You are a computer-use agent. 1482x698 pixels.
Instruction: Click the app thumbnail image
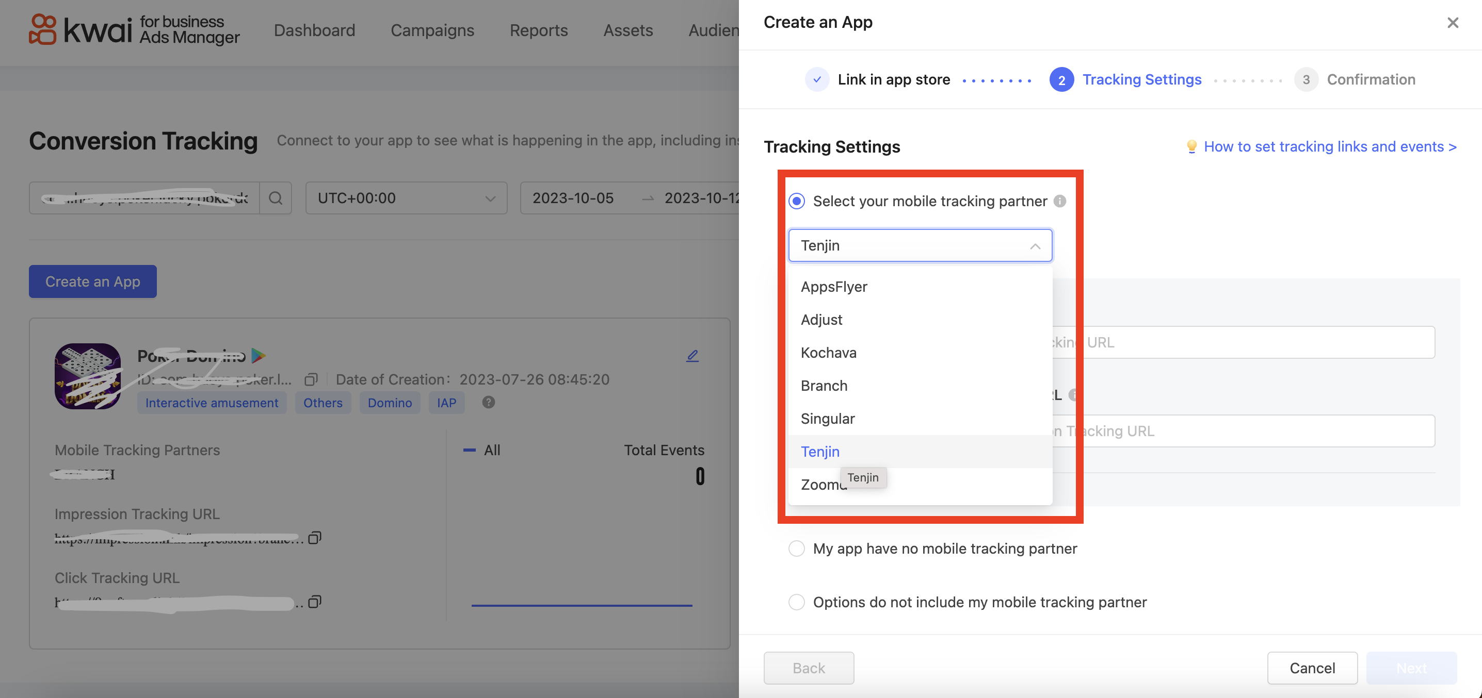87,376
